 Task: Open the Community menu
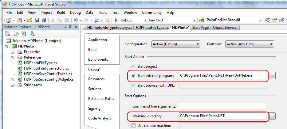[152, 13]
